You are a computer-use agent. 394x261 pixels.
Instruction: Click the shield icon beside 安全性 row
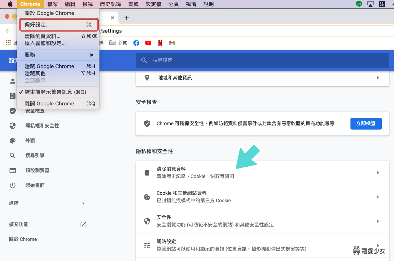tap(147, 221)
